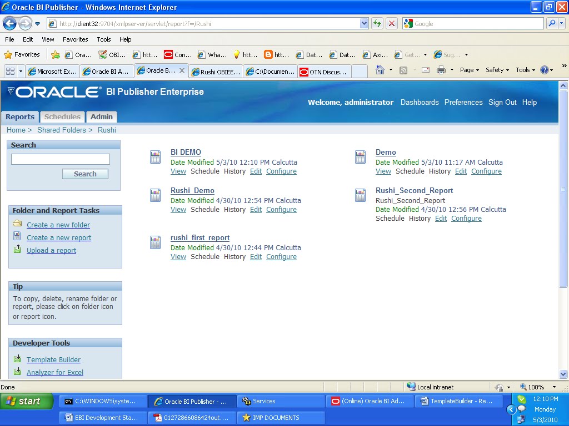This screenshot has height=426, width=569.
Task: Open the File menu
Action: (10, 39)
